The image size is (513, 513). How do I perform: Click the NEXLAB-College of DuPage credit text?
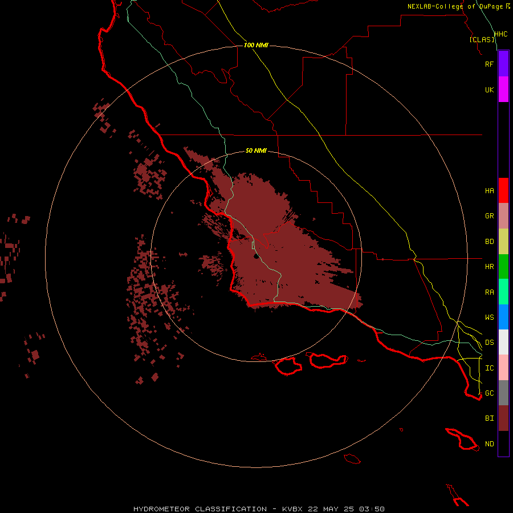coord(455,6)
